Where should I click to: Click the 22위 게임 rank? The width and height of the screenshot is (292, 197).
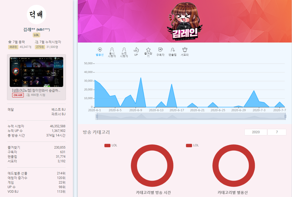pos(62,182)
